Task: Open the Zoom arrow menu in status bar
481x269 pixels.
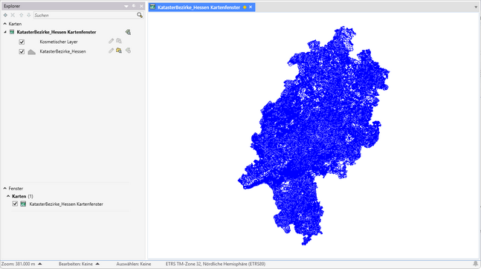Action: click(x=40, y=264)
